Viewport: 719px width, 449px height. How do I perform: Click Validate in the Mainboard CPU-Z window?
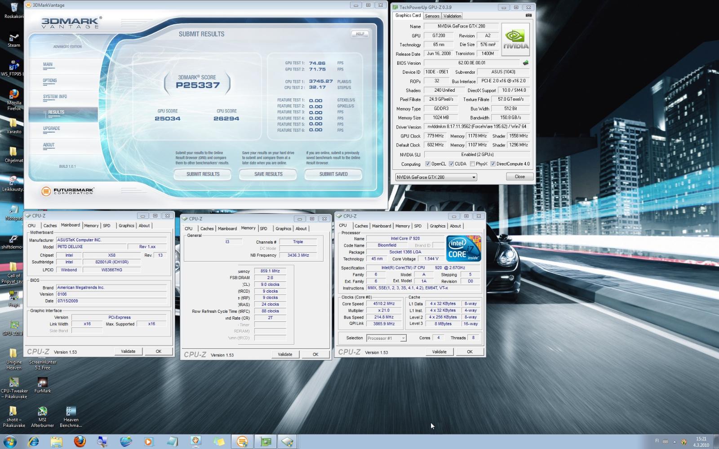[x=128, y=351]
